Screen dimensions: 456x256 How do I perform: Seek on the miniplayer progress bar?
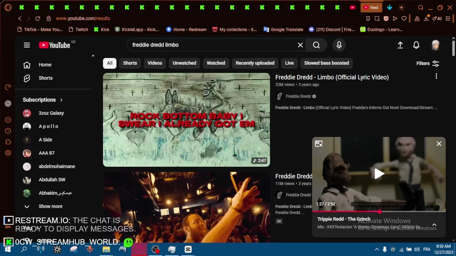click(x=379, y=211)
